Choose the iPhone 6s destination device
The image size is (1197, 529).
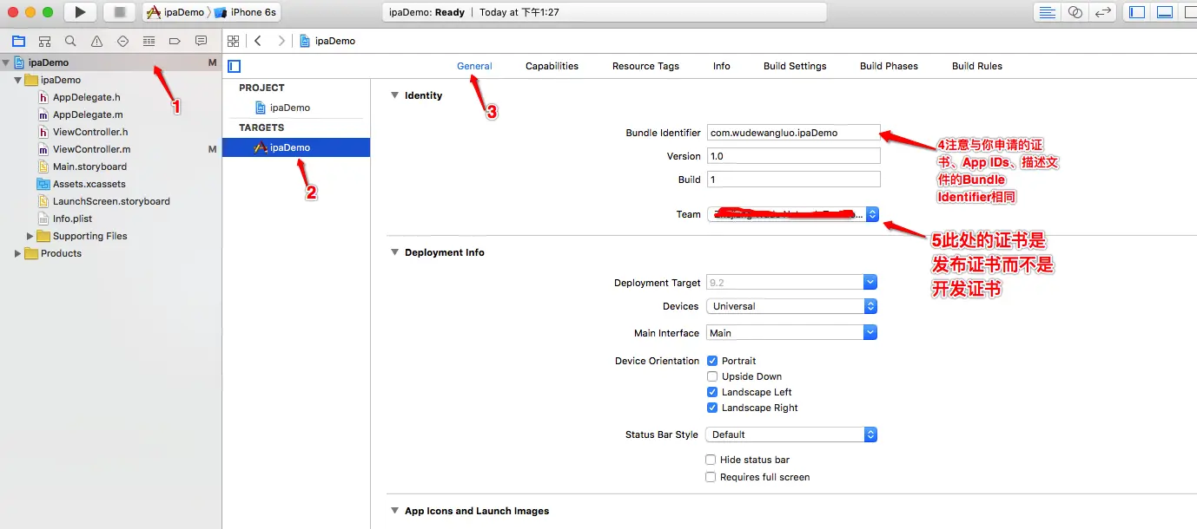[245, 12]
